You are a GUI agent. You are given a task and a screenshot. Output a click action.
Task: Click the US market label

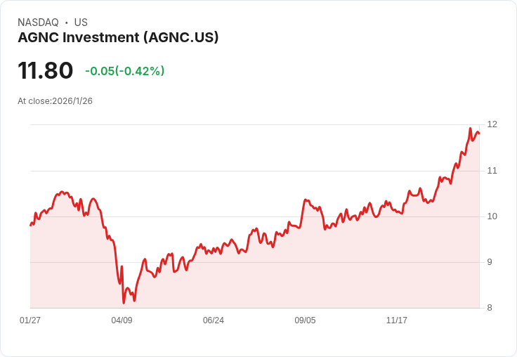[81, 22]
